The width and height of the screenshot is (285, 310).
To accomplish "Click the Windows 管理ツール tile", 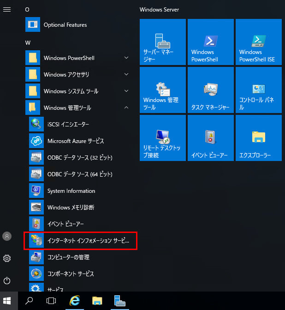I will point(162,90).
